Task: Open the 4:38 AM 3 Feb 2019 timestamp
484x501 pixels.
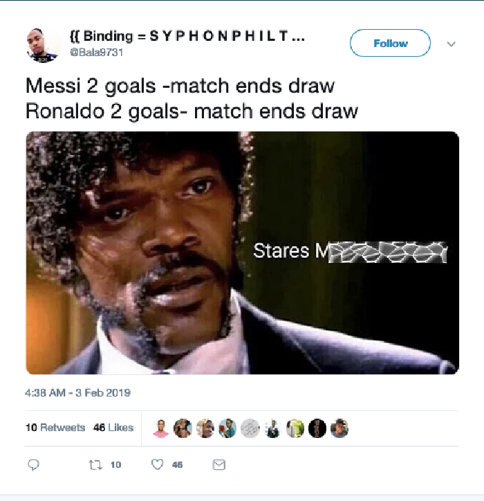Action: 78,392
